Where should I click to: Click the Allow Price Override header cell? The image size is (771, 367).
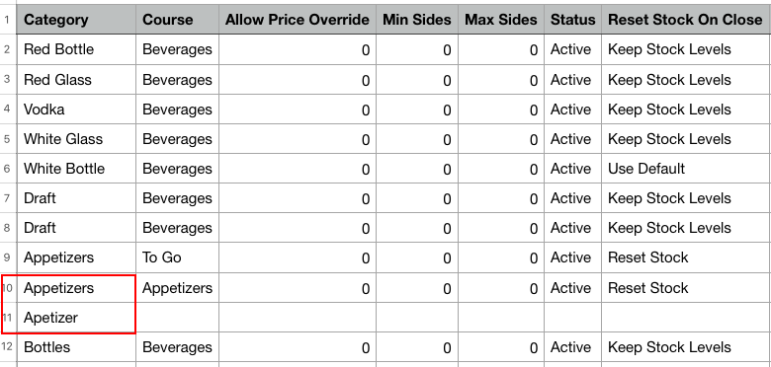298,20
